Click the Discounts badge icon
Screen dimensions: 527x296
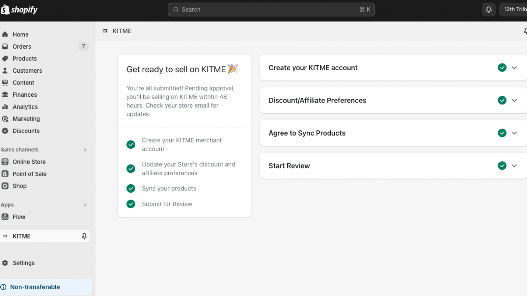click(x=5, y=131)
